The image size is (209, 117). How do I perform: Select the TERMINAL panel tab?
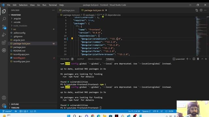coord(110,59)
